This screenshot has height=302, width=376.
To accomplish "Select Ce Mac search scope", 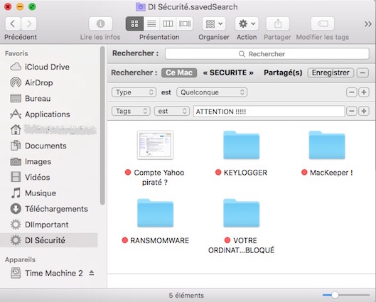I will pos(179,72).
